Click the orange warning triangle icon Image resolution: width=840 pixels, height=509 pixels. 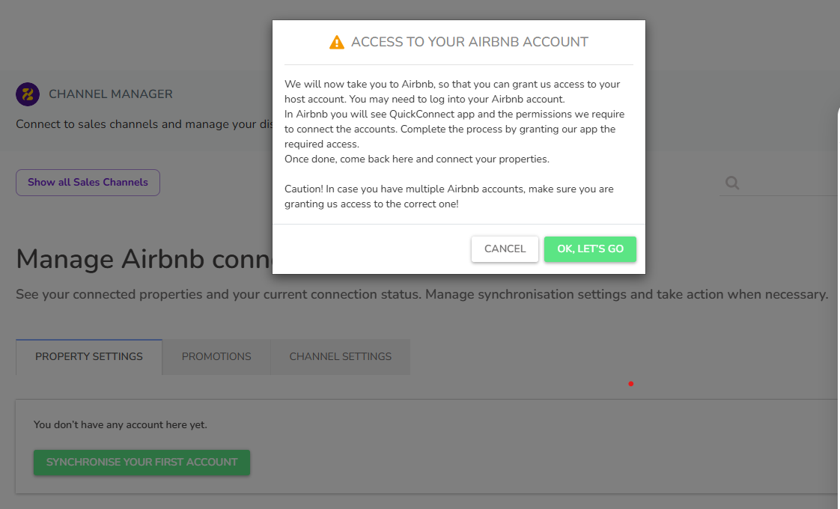click(x=337, y=43)
